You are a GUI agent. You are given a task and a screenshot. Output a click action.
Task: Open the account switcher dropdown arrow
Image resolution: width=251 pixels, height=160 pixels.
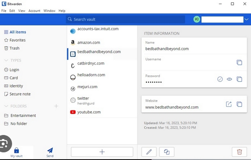(246, 19)
